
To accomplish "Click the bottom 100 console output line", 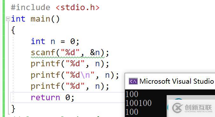I will point(132,112).
